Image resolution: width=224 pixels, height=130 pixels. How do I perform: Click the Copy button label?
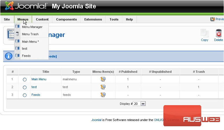click(x=205, y=40)
